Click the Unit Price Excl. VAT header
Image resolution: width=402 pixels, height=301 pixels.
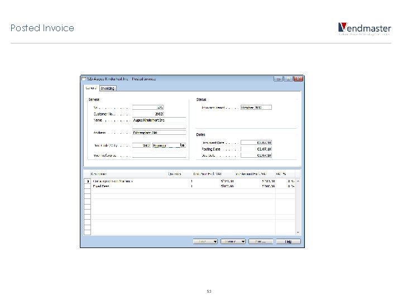pyautogui.click(x=207, y=174)
